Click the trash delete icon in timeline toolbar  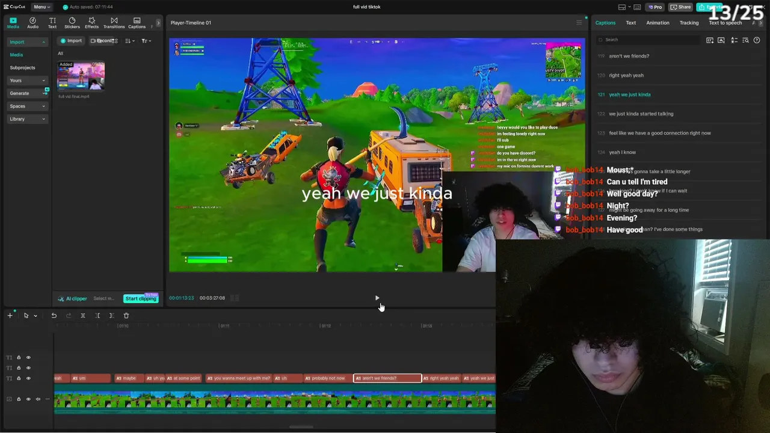(x=126, y=316)
